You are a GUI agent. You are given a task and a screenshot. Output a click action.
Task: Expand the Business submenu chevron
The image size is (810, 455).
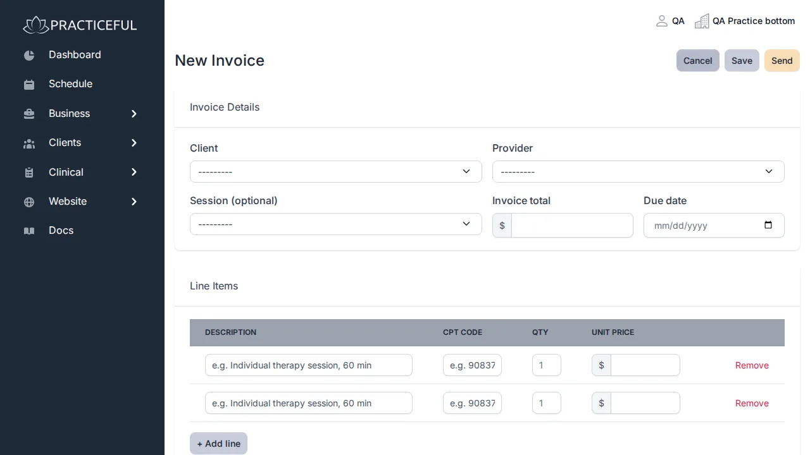134,114
